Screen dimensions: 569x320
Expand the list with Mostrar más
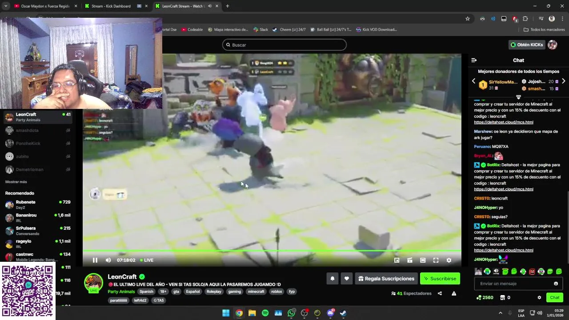point(16,182)
